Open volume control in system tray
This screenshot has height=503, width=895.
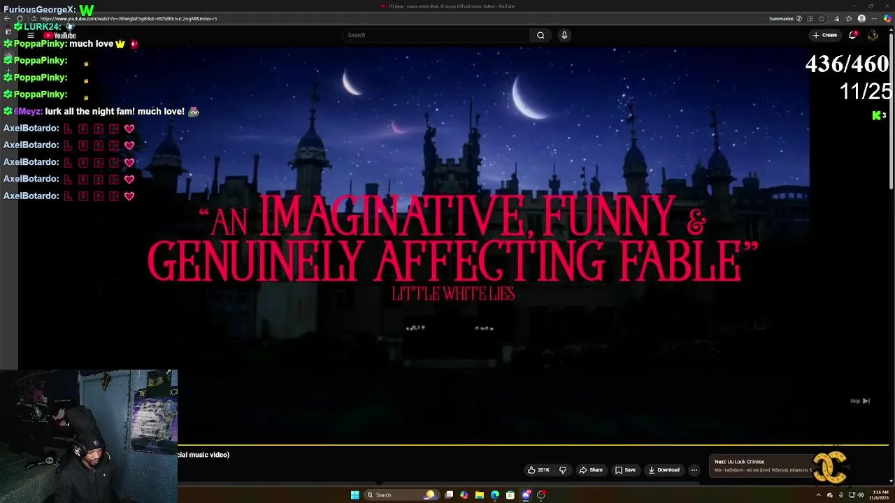[860, 495]
